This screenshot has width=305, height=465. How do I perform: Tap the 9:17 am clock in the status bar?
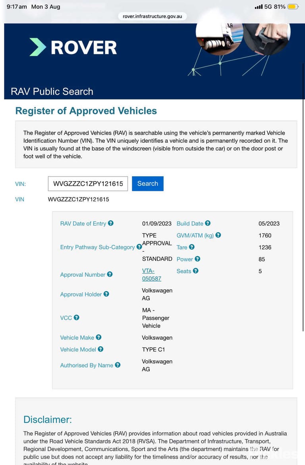(x=17, y=6)
